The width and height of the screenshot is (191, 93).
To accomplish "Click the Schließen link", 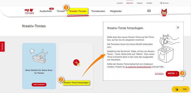I will coord(159,73).
